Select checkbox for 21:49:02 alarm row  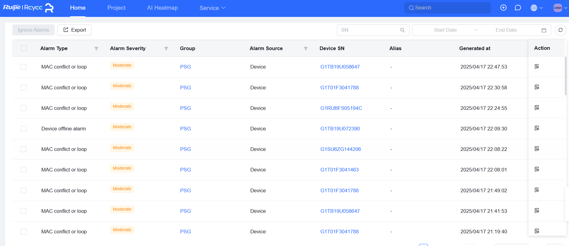click(23, 190)
